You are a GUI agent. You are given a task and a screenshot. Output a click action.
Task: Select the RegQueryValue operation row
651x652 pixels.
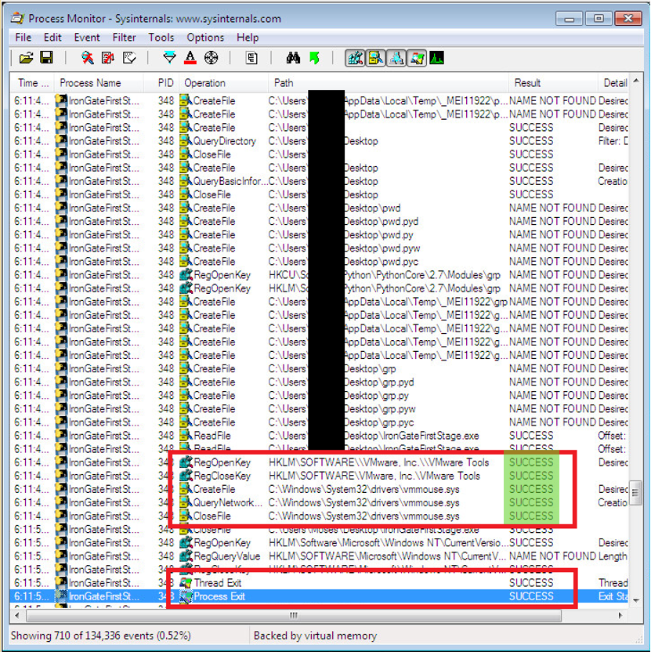(320, 556)
